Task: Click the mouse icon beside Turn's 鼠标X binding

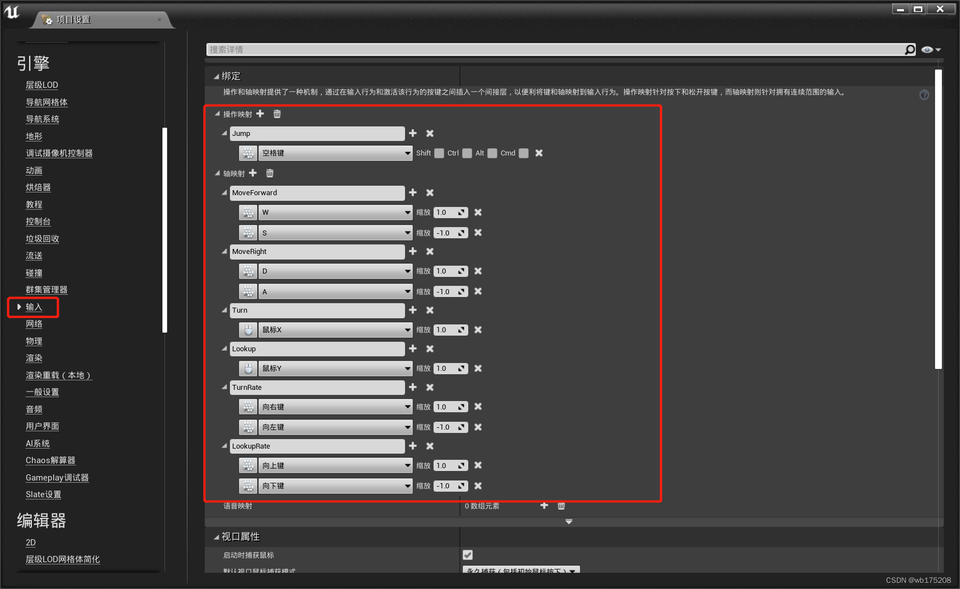Action: click(248, 329)
